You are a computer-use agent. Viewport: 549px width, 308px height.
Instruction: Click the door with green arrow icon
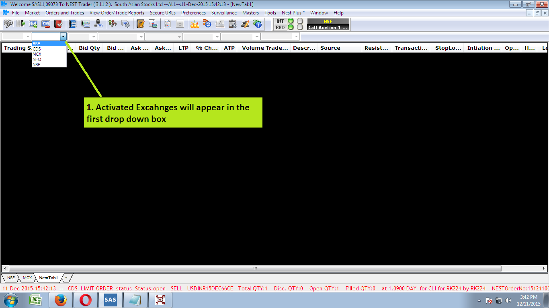[x=20, y=24]
